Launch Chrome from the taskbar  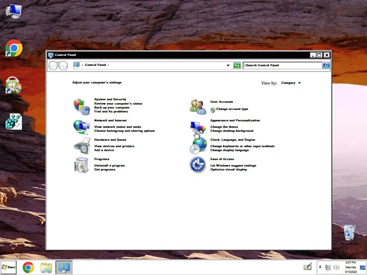(x=28, y=267)
